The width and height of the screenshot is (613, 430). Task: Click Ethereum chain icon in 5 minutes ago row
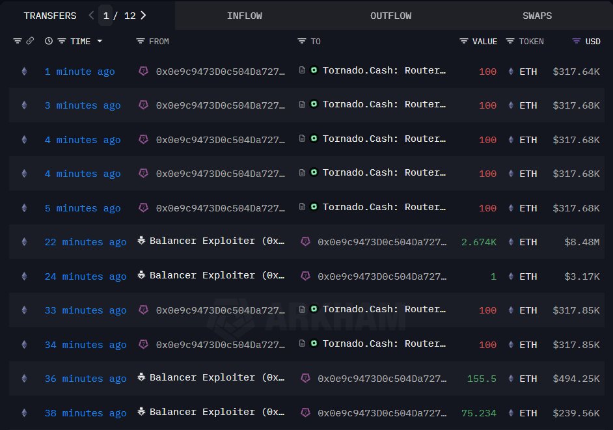point(24,208)
